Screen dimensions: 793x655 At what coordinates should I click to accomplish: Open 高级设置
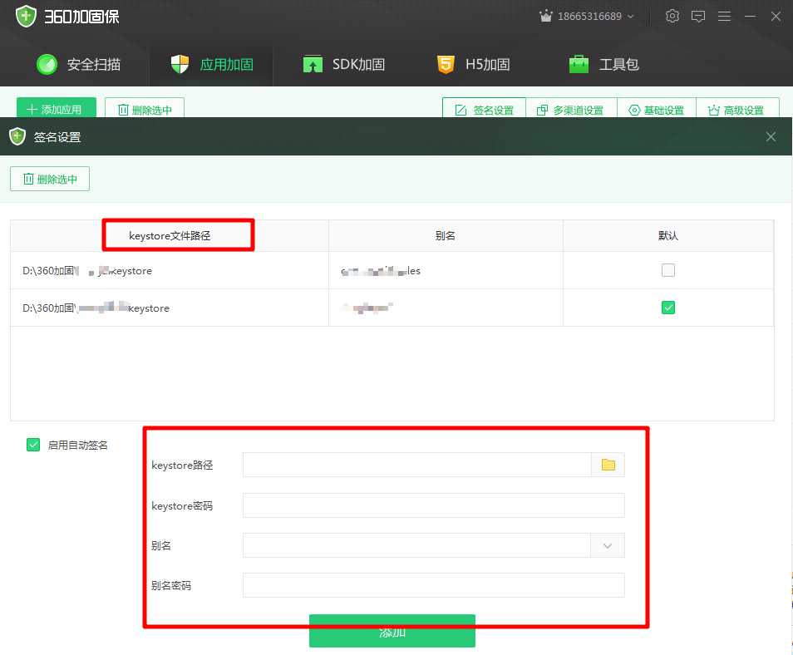click(736, 109)
